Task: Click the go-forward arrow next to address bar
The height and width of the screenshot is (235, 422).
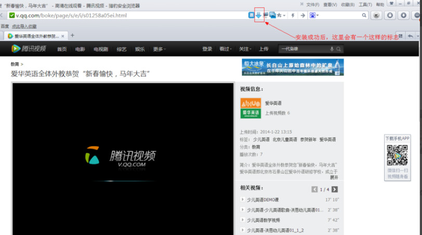Action: point(302,15)
